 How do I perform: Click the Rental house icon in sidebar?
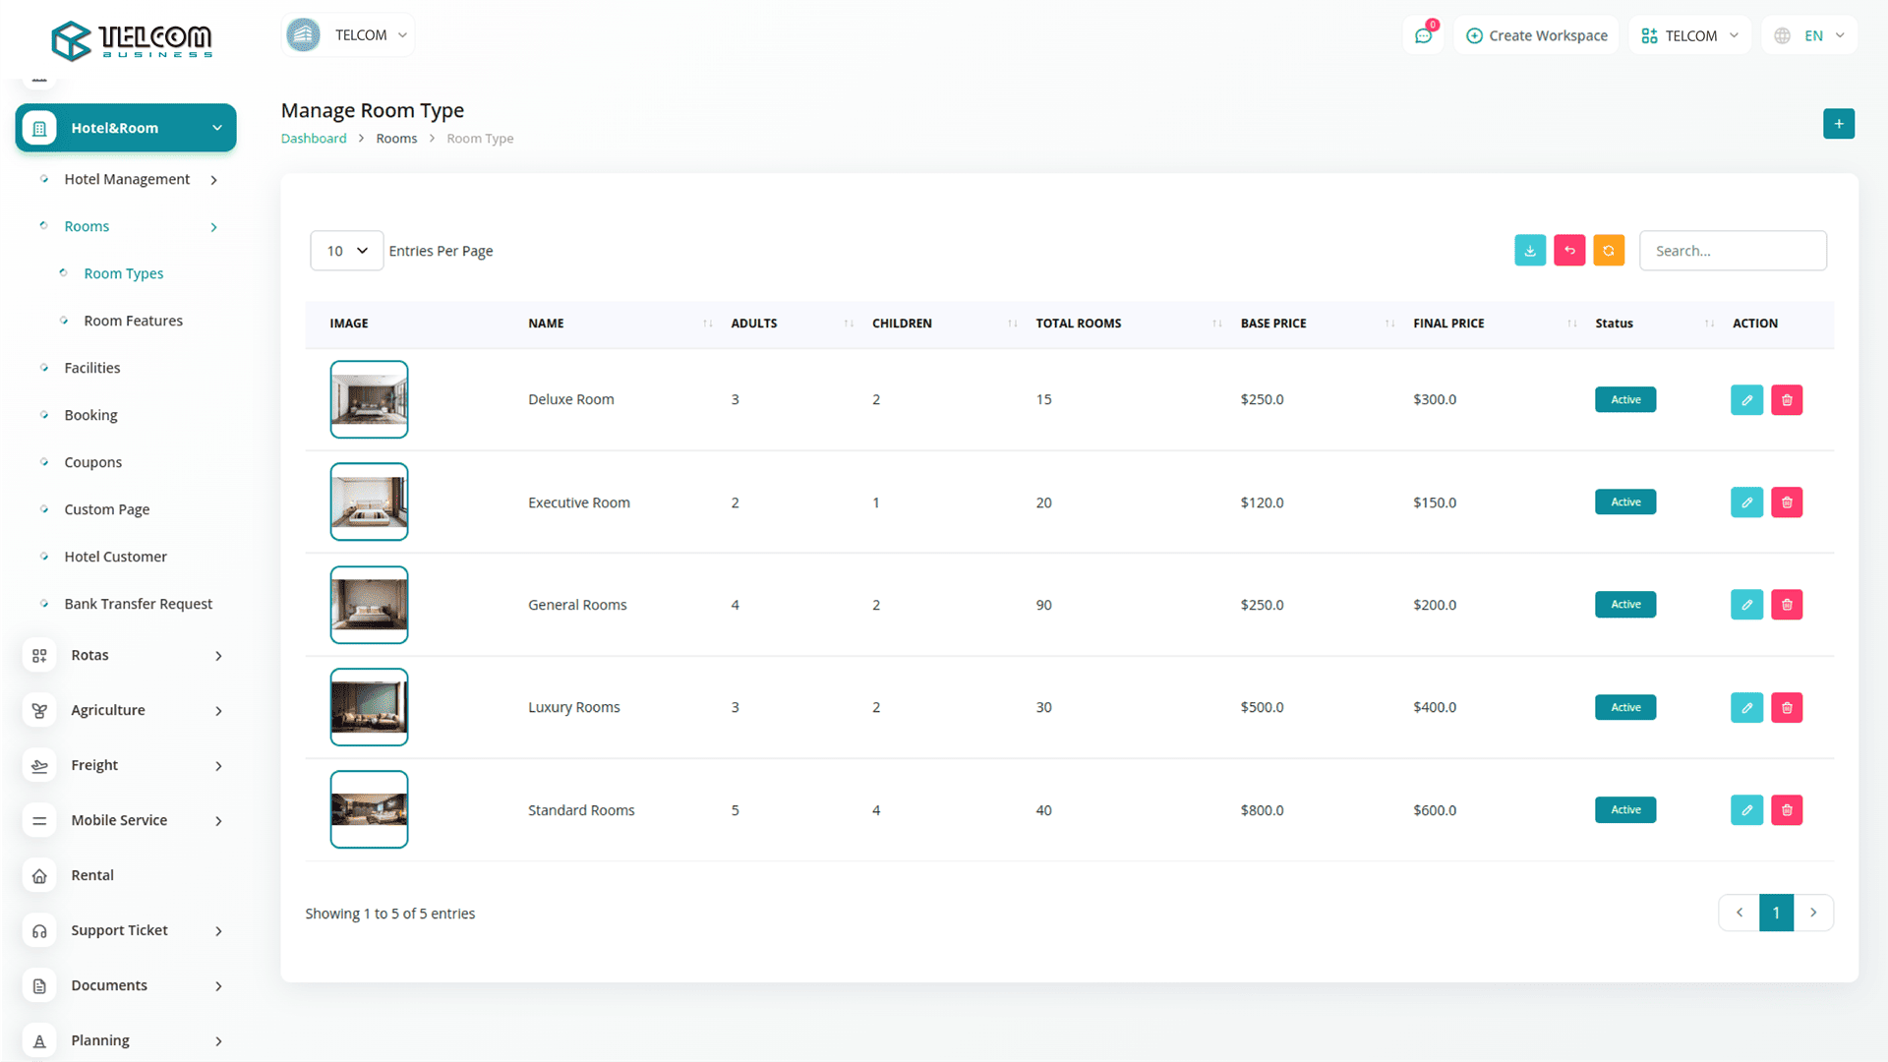39,875
